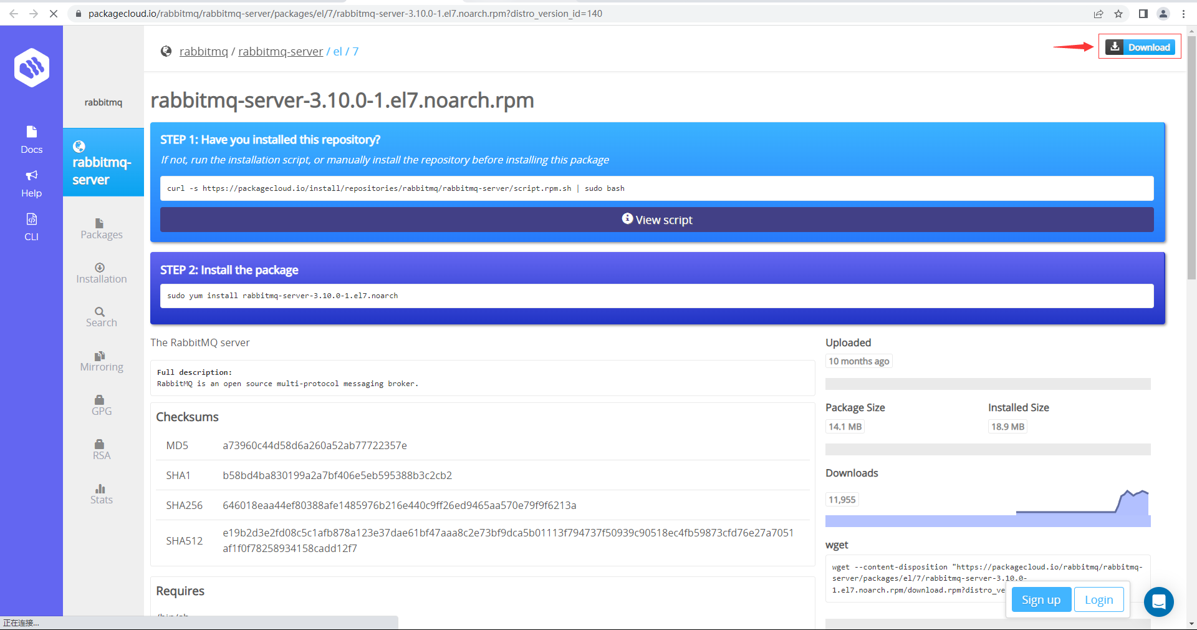Click The RabbitMQ server summary text
1197x630 pixels.
pyautogui.click(x=200, y=342)
